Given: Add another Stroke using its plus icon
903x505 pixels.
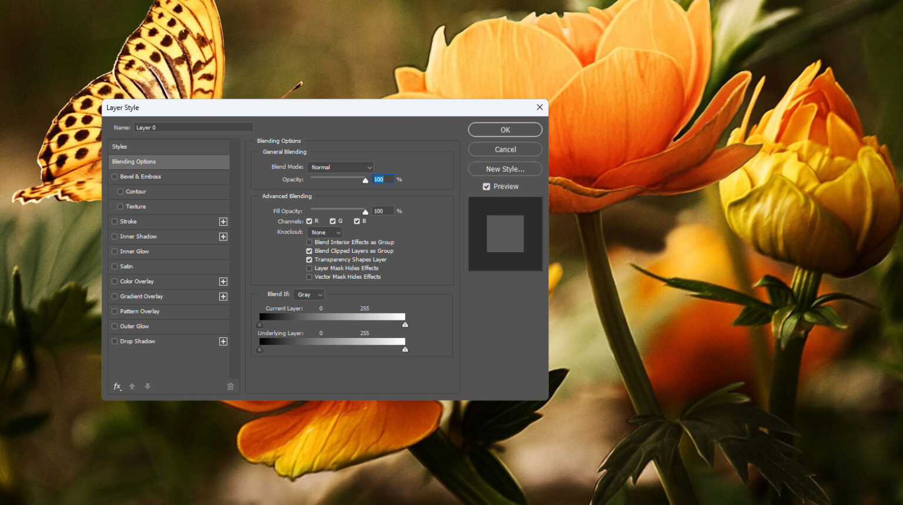Looking at the screenshot, I should tap(223, 222).
